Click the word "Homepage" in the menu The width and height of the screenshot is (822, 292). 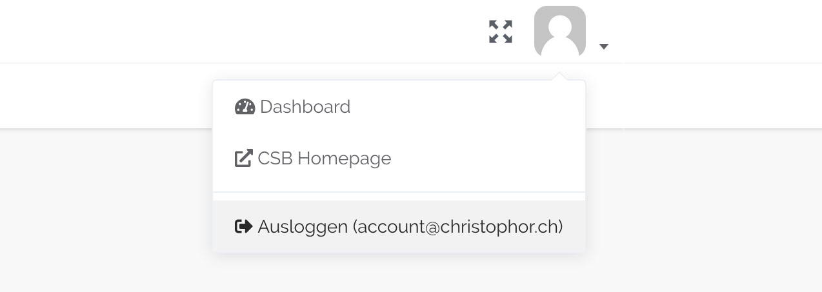tap(344, 159)
